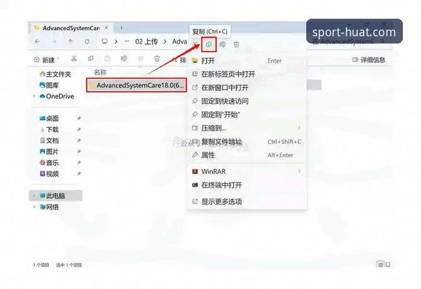
Task: Switch to large thumbnails view icon
Action: [388, 265]
